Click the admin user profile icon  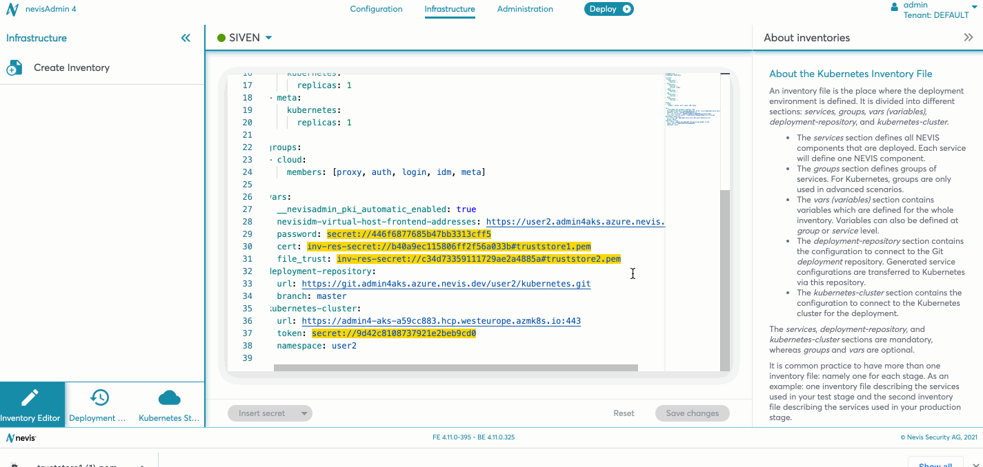tap(895, 6)
